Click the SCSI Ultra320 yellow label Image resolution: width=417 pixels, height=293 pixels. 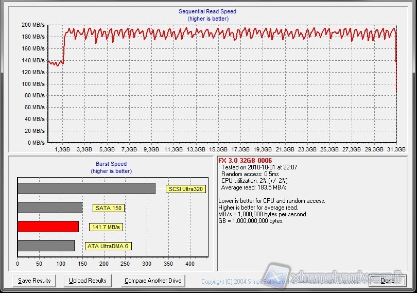(186, 189)
